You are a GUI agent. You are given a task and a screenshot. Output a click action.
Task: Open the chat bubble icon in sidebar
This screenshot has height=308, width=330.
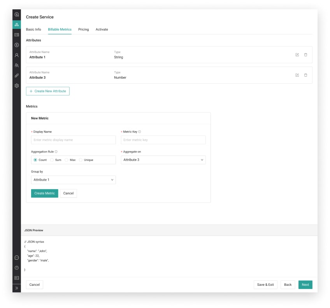(17, 258)
